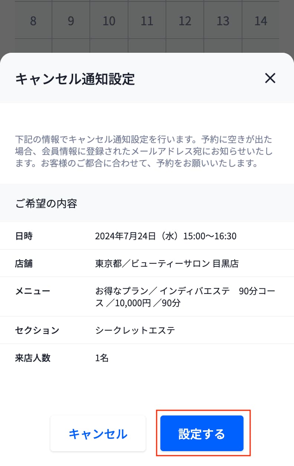Select date 8 in the calendar

[33, 21]
